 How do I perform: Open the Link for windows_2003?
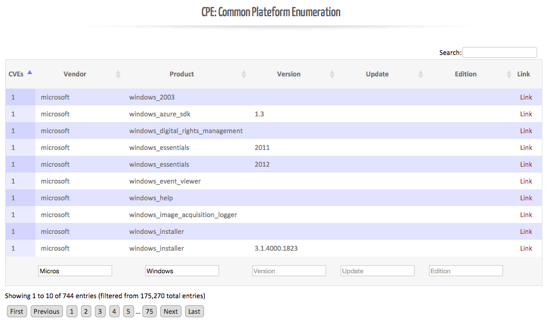tap(526, 97)
